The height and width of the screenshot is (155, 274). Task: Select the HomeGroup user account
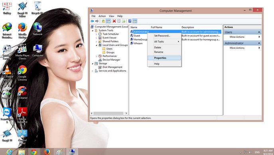[x=139, y=39]
